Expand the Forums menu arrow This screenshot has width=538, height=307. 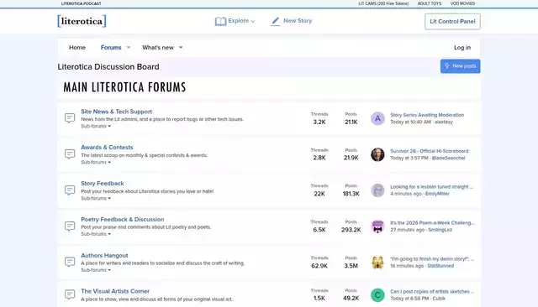coord(129,47)
